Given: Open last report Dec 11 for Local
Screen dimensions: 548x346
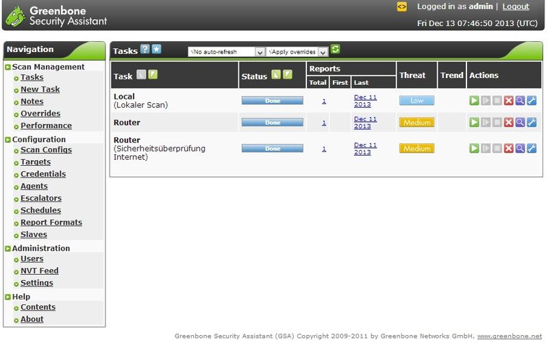Looking at the screenshot, I should (365, 101).
